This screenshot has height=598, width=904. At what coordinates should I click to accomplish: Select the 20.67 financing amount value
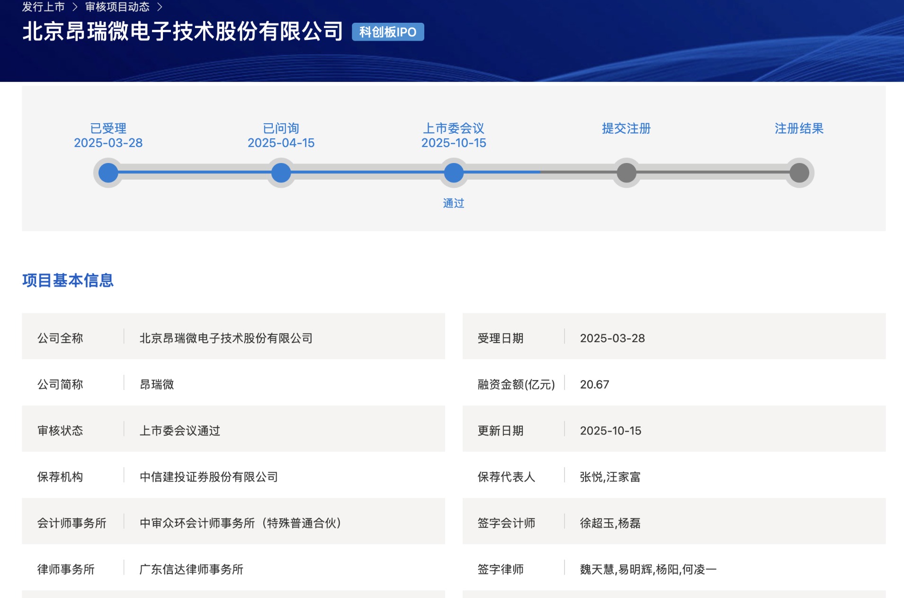coord(594,384)
